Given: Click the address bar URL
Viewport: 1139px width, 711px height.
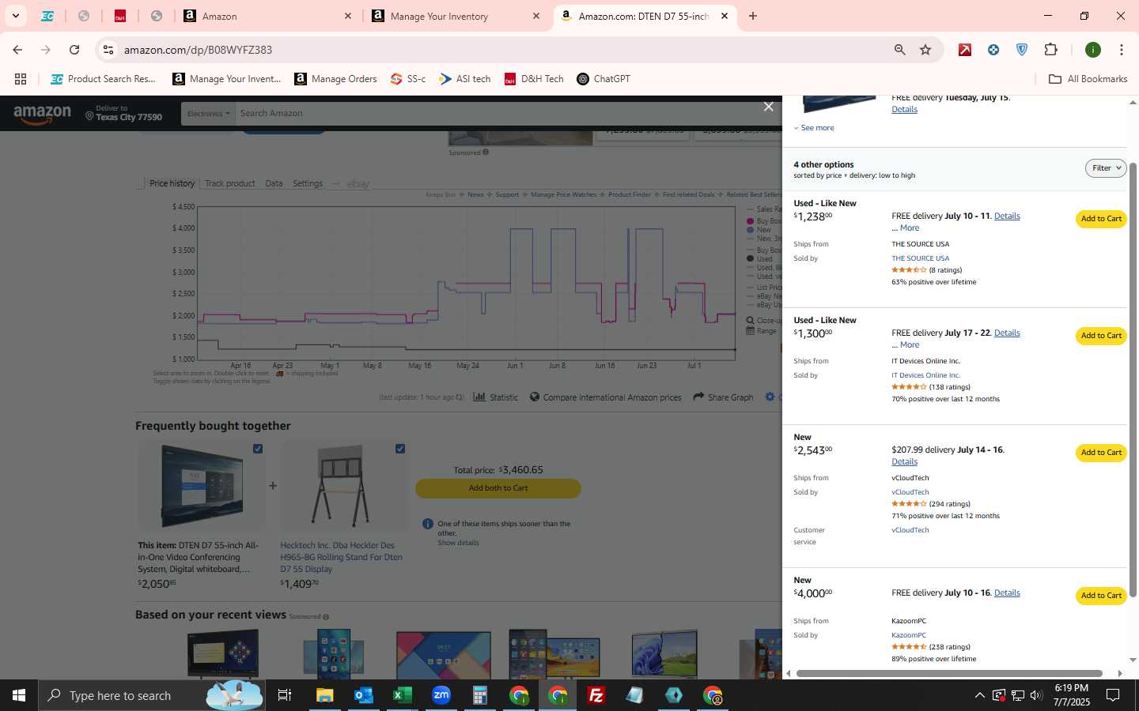Looking at the screenshot, I should (198, 50).
